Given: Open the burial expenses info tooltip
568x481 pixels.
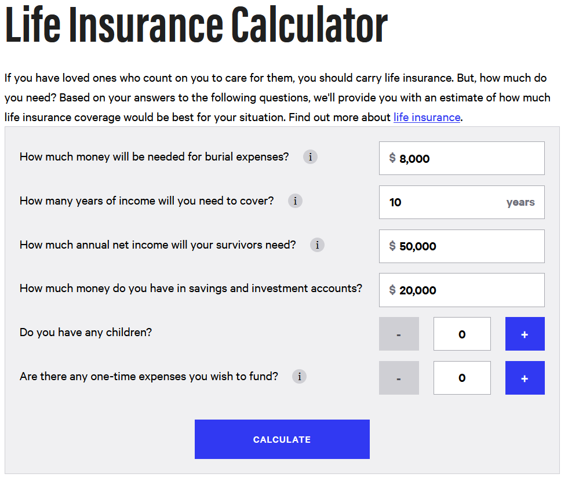Looking at the screenshot, I should pyautogui.click(x=310, y=156).
